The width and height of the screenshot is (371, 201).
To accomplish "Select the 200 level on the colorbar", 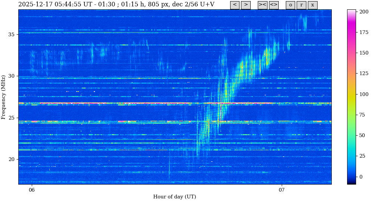I will [351, 12].
